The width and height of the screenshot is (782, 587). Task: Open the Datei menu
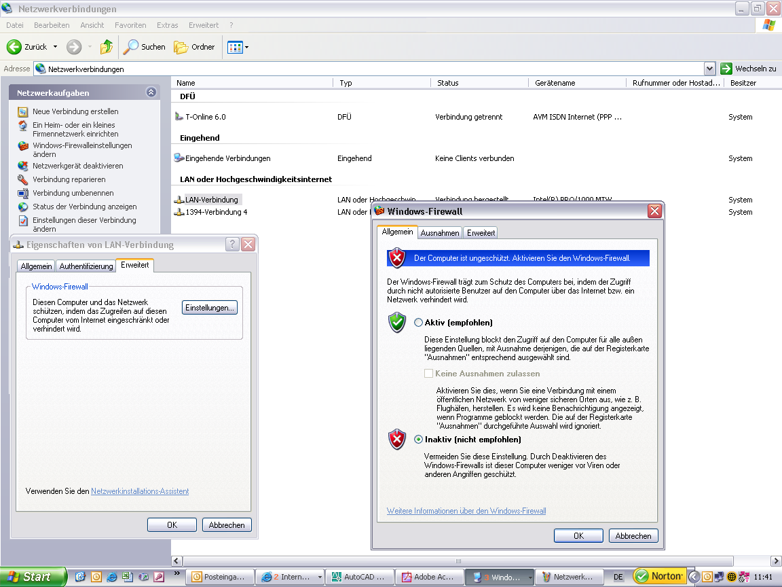click(x=15, y=25)
